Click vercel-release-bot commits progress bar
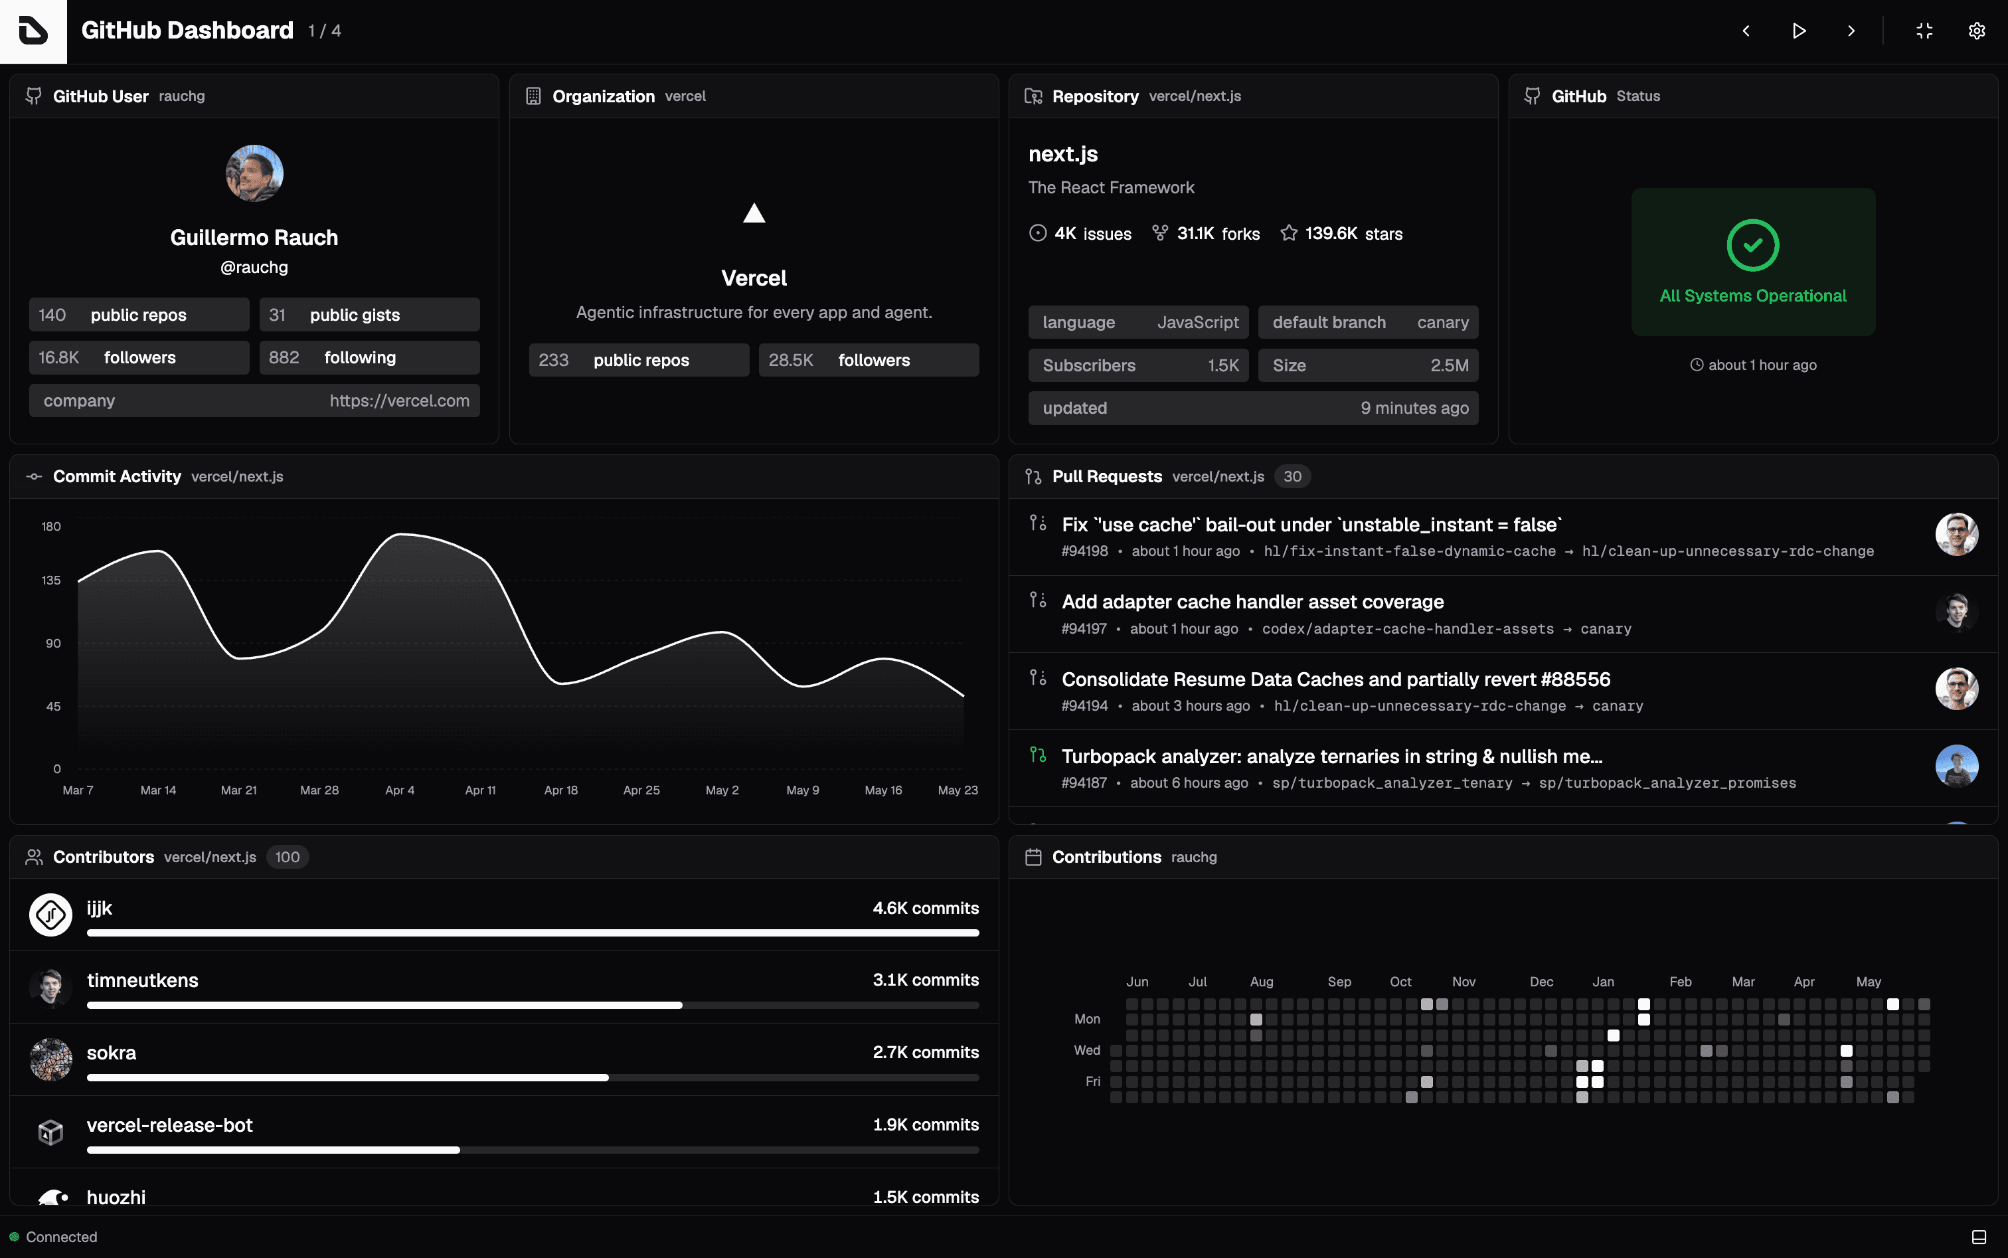Viewport: 2008px width, 1258px height. click(533, 1150)
